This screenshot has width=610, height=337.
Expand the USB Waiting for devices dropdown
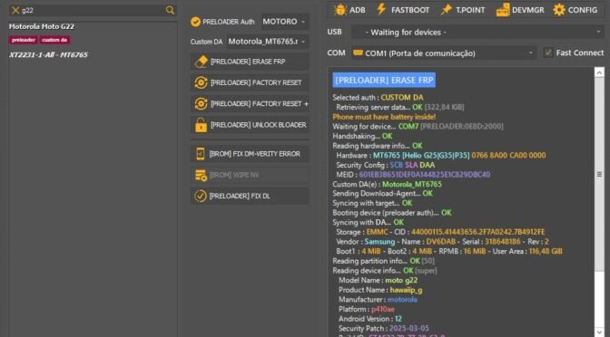(477, 33)
